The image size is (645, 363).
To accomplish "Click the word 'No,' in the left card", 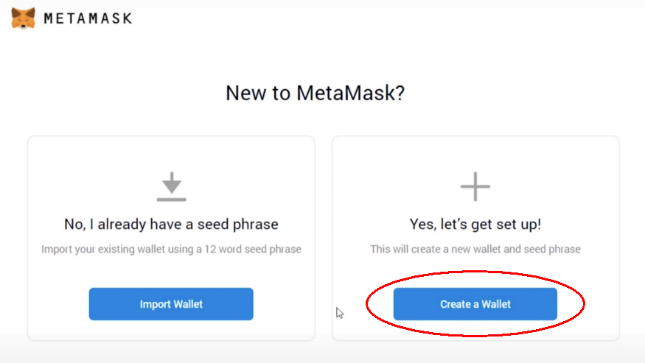I will [74, 224].
